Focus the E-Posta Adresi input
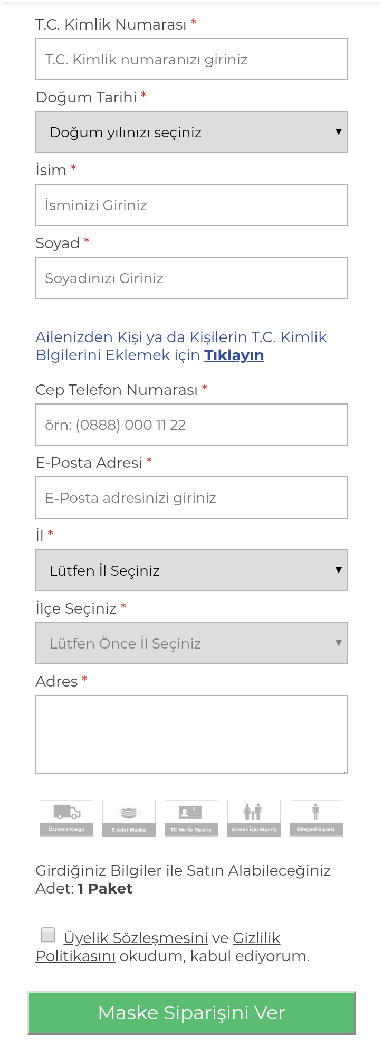The height and width of the screenshot is (1043, 383). [191, 497]
